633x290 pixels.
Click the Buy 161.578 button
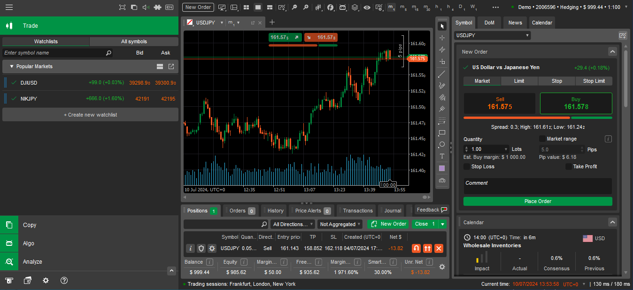576,103
